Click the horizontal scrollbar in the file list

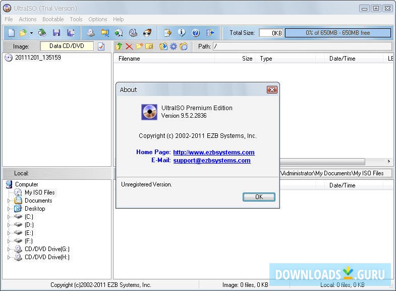322,161
